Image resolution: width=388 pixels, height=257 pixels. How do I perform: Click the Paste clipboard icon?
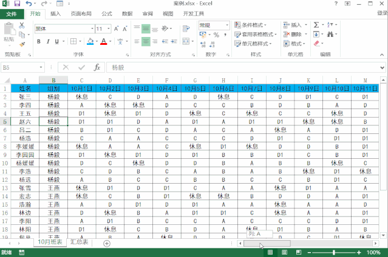9,28
